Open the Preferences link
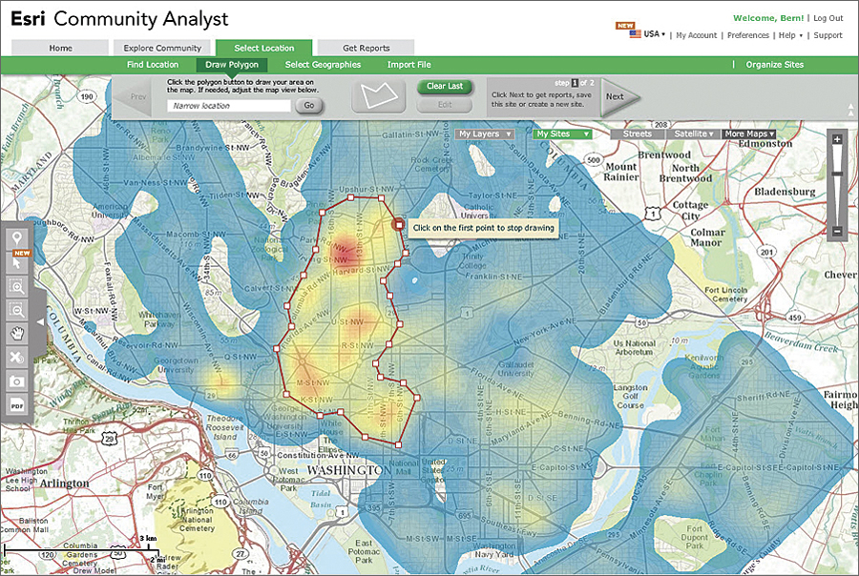This screenshot has height=576, width=859. pyautogui.click(x=747, y=35)
